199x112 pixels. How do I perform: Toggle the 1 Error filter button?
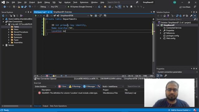[x=62, y=86]
